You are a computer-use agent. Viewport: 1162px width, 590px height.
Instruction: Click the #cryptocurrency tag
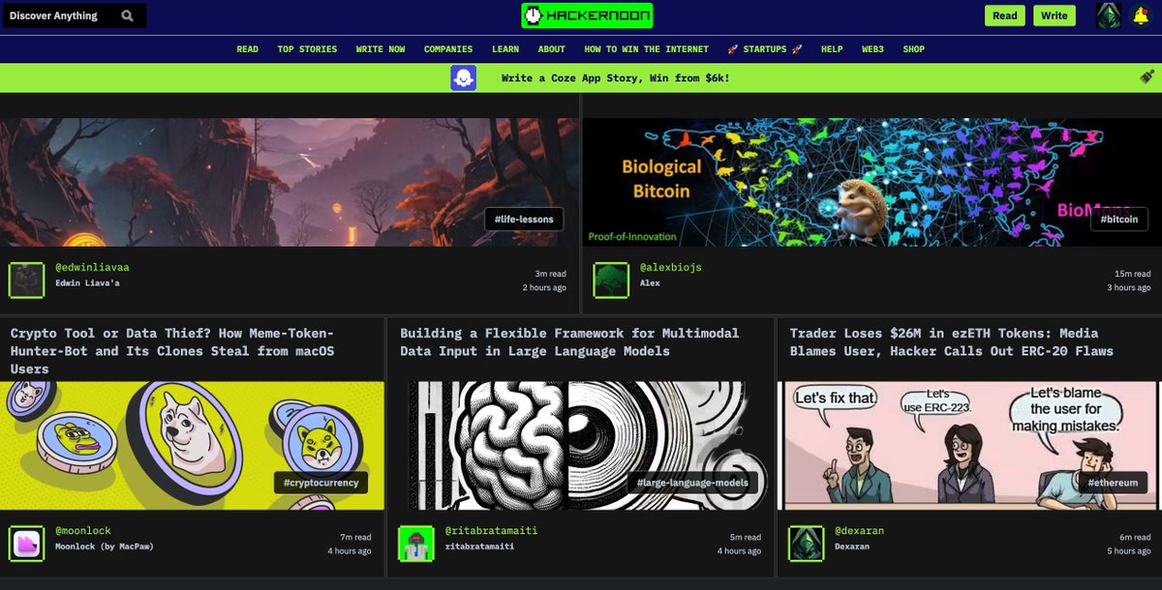tap(321, 483)
